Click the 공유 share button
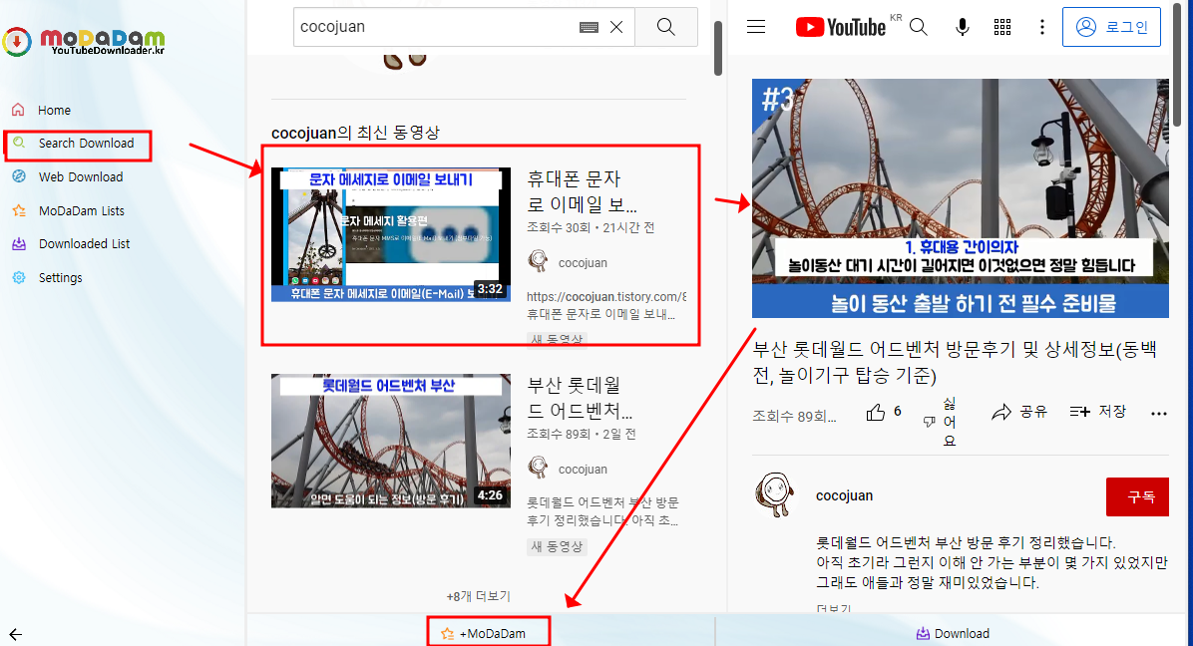The image size is (1193, 646). (1019, 412)
